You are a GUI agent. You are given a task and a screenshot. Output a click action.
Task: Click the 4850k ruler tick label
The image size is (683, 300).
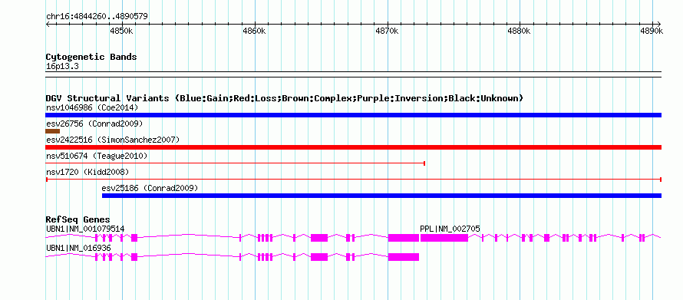(x=121, y=31)
